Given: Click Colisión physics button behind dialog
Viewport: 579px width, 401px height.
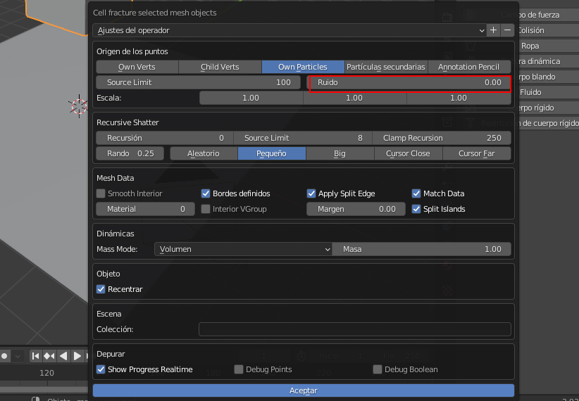Looking at the screenshot, I should 531,30.
